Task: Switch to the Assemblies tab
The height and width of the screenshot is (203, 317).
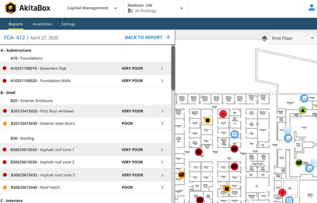Action: [x=42, y=24]
